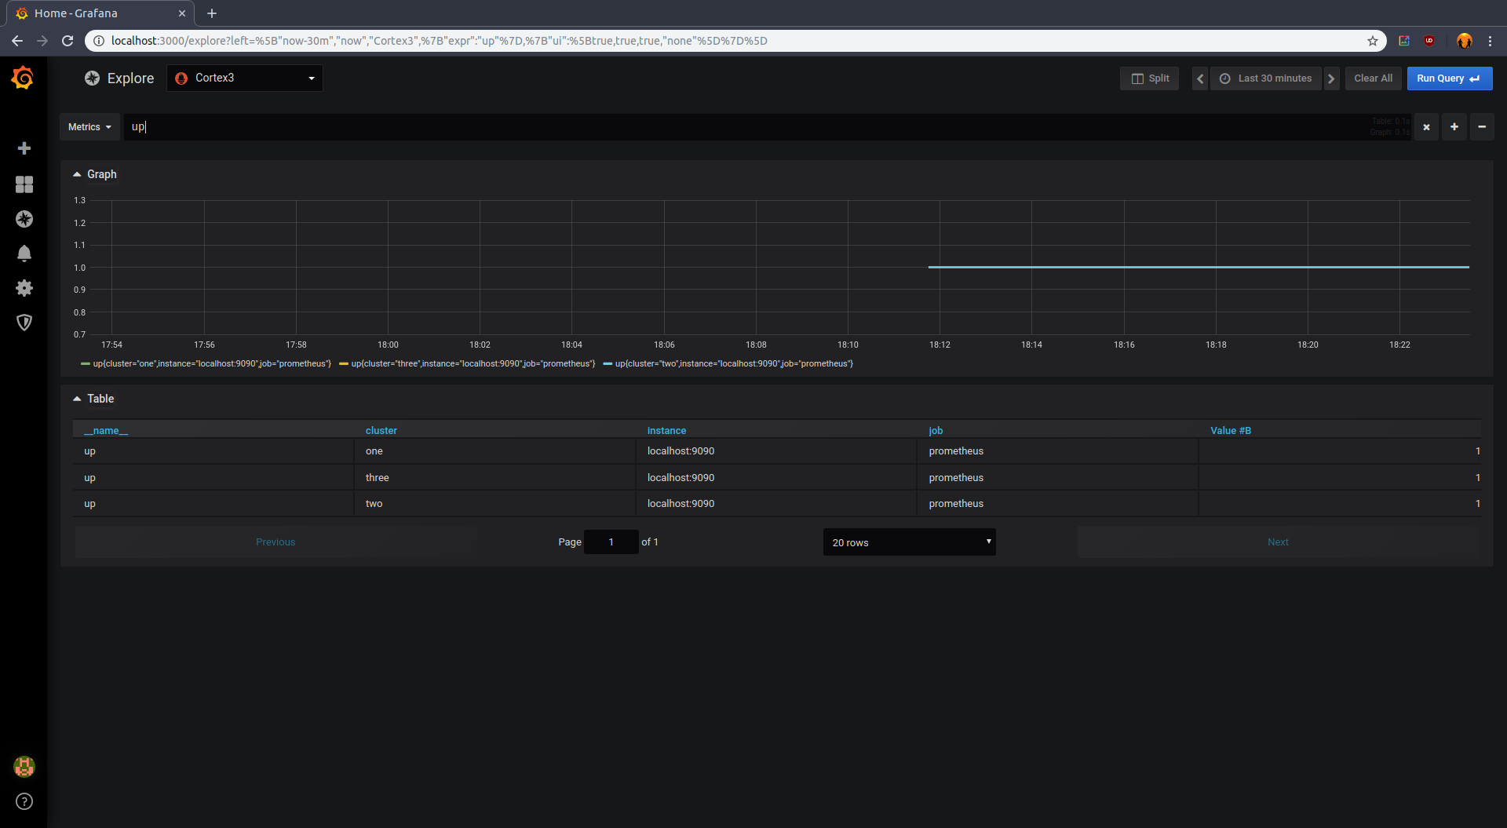Clear all queries with Clear All
Image resolution: width=1507 pixels, height=828 pixels.
(x=1372, y=78)
